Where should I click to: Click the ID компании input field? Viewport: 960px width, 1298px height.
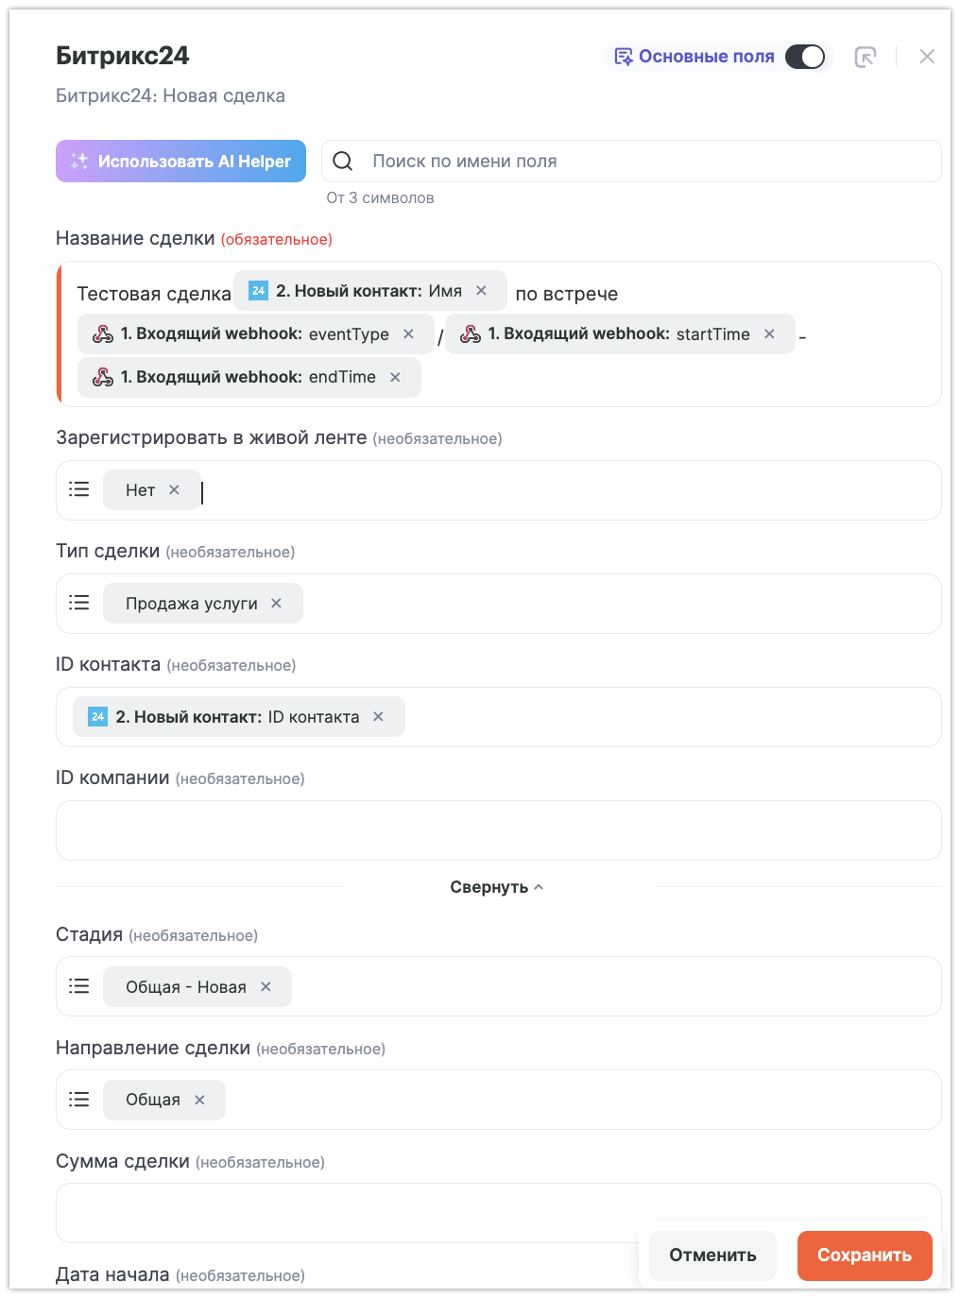(x=499, y=830)
